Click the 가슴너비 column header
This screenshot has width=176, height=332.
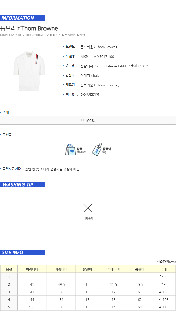pyautogui.click(x=61, y=269)
